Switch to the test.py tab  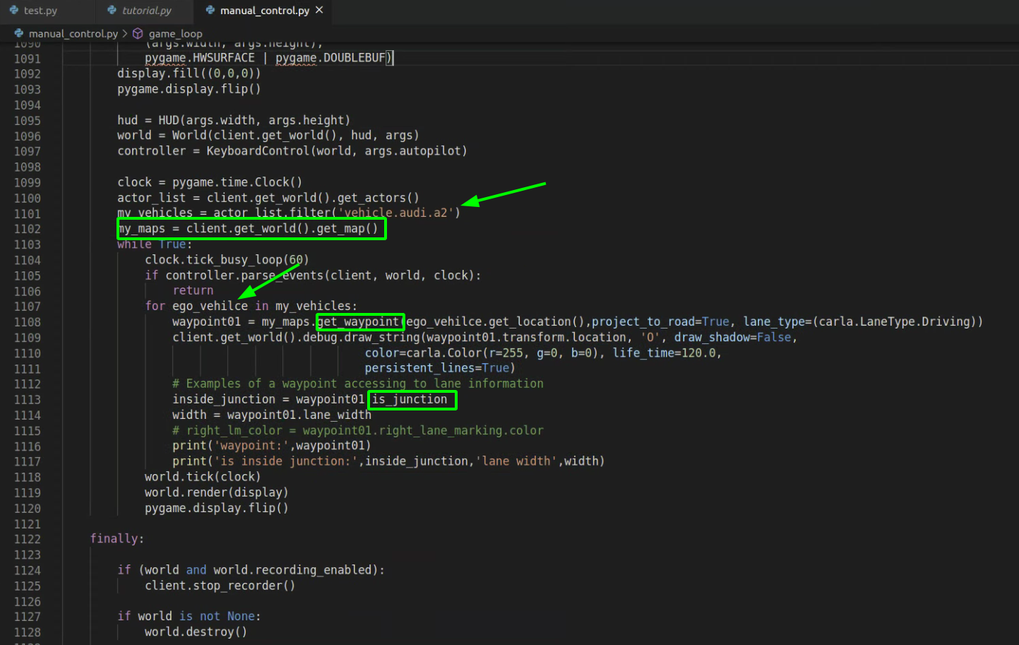pos(40,11)
